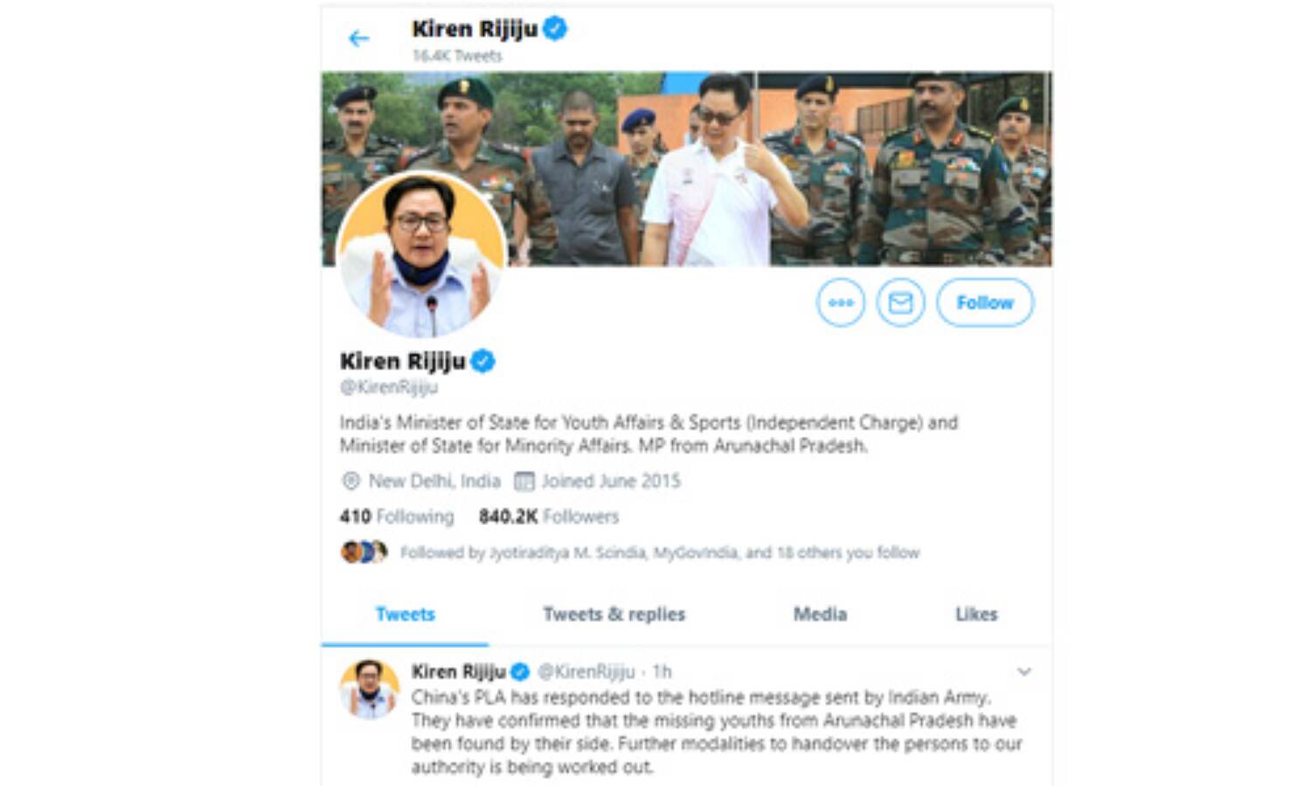1311x786 pixels.
Task: Open the three-dots more options button
Action: [841, 303]
